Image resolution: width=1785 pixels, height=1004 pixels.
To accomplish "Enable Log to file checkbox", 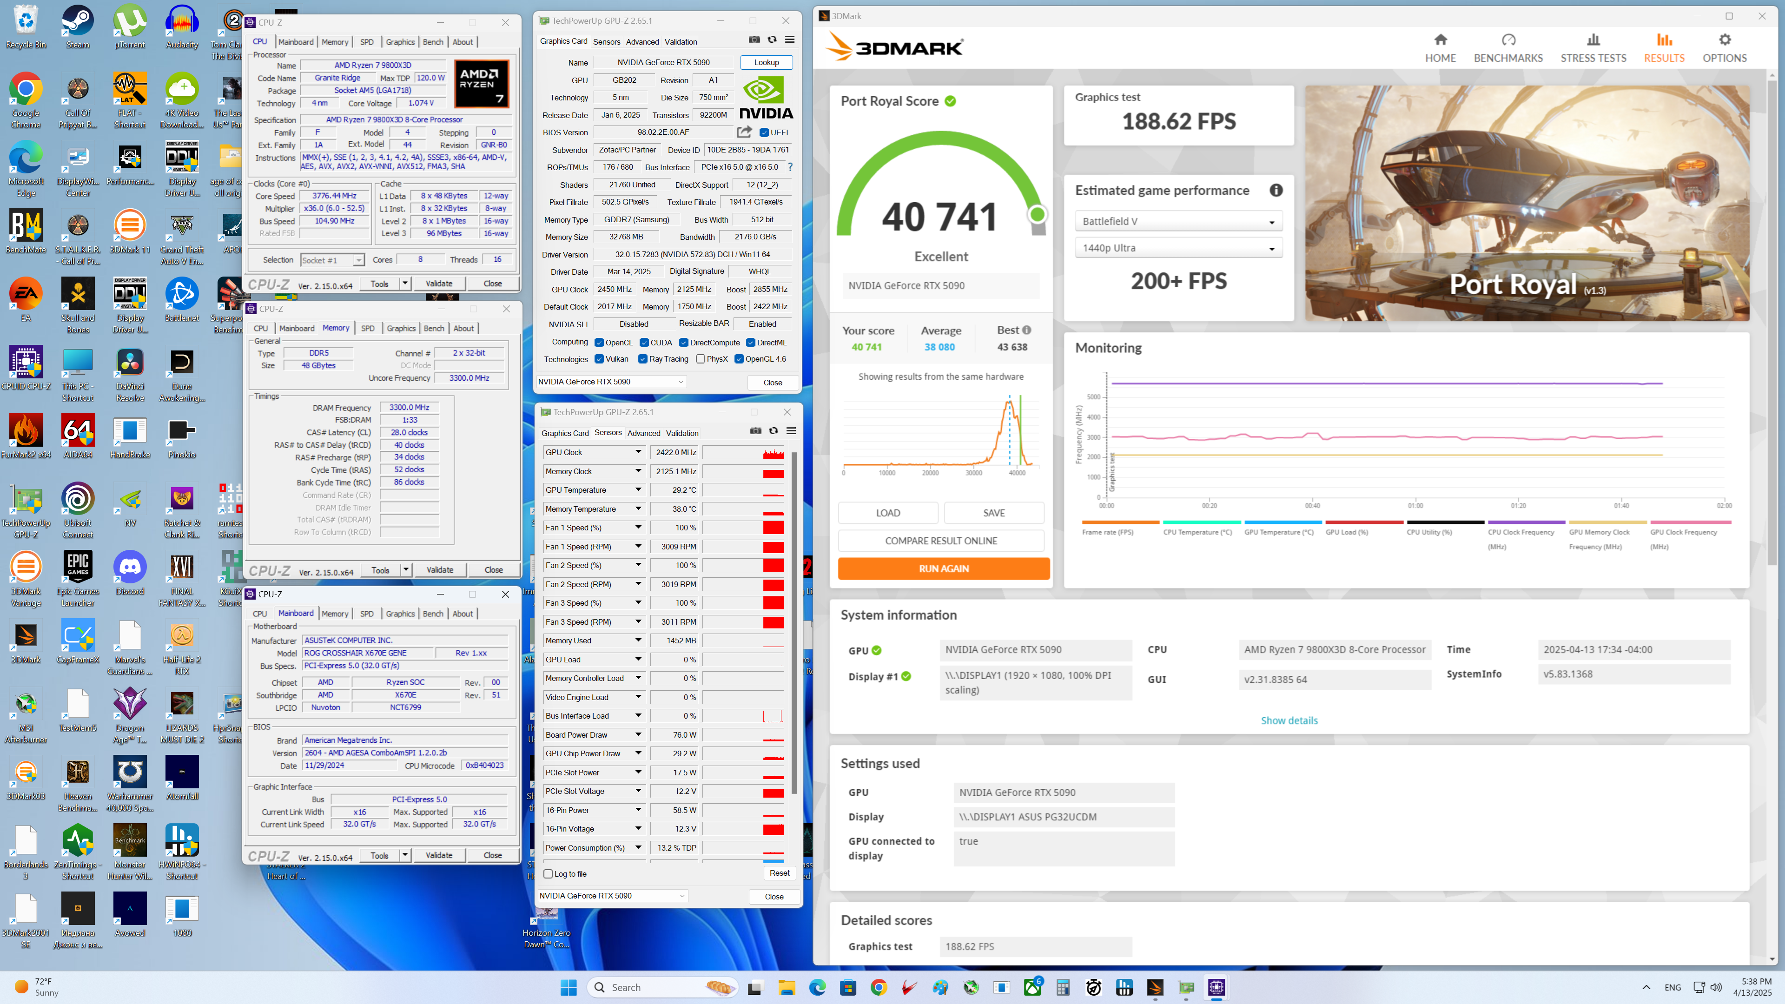I will [548, 874].
